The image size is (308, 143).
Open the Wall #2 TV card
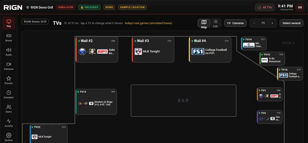tap(97, 50)
